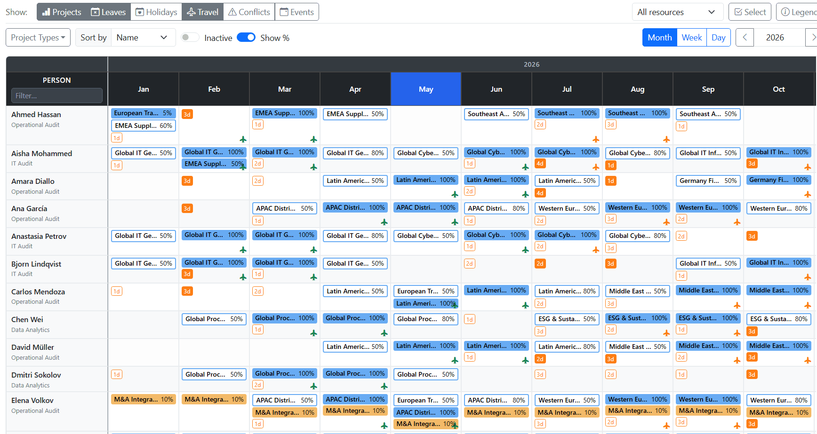Click Aisha Mohammed's March plane icon
This screenshot has height=434, width=817.
(313, 167)
